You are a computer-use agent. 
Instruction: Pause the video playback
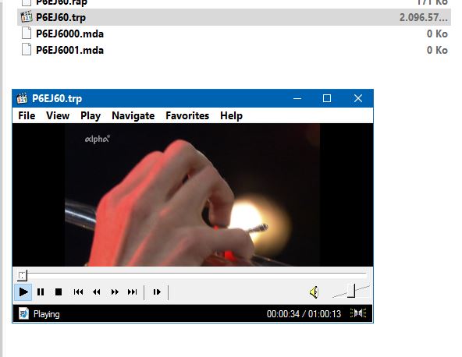[41, 292]
